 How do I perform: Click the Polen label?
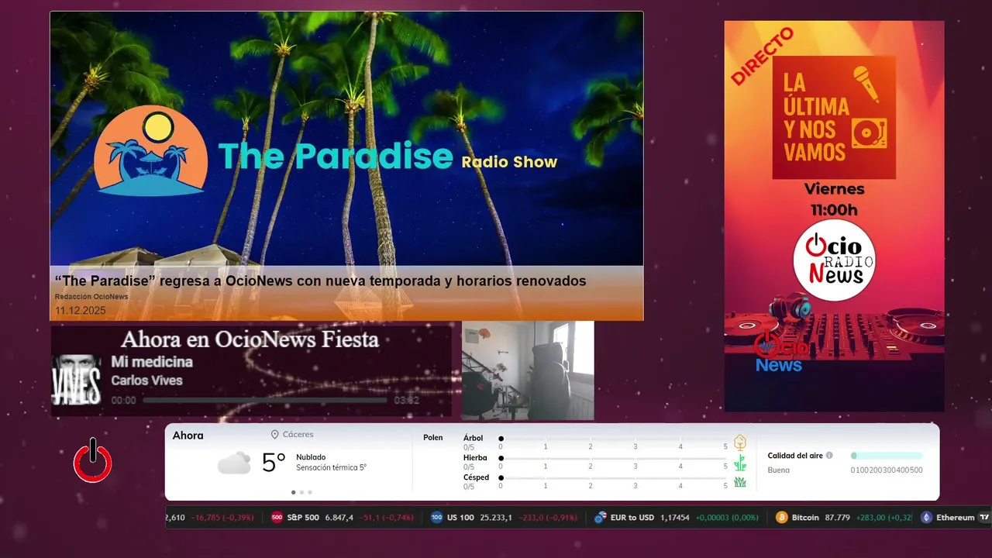(433, 438)
